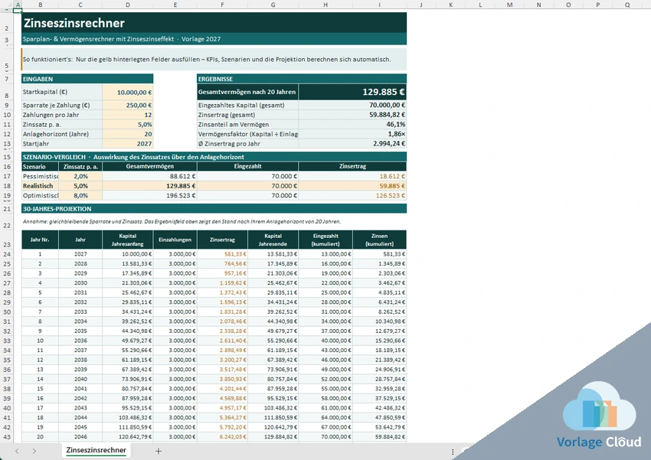
Task: Click the Kapital Jahresanfang column header
Action: point(127,240)
